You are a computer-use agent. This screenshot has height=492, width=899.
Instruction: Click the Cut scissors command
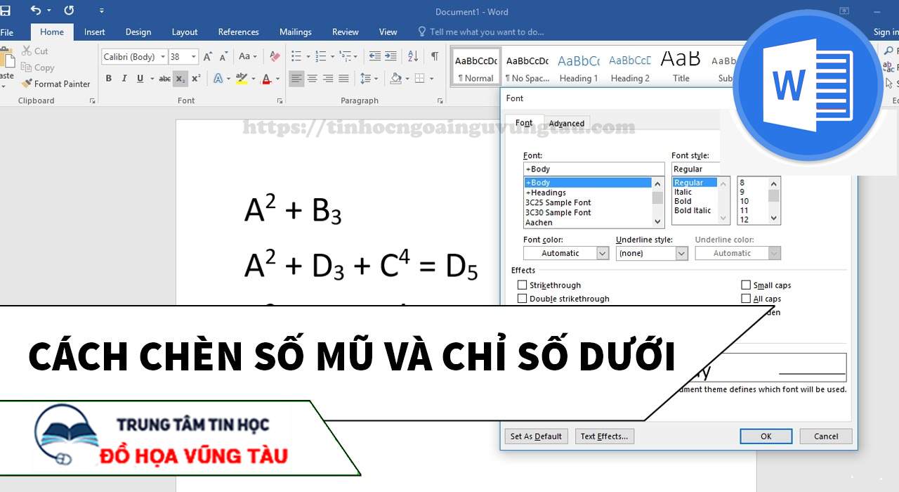pos(34,51)
